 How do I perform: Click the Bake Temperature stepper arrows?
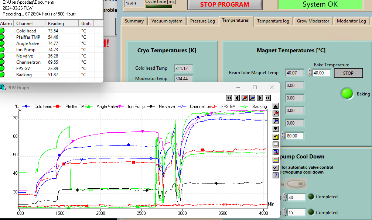tap(310, 73)
